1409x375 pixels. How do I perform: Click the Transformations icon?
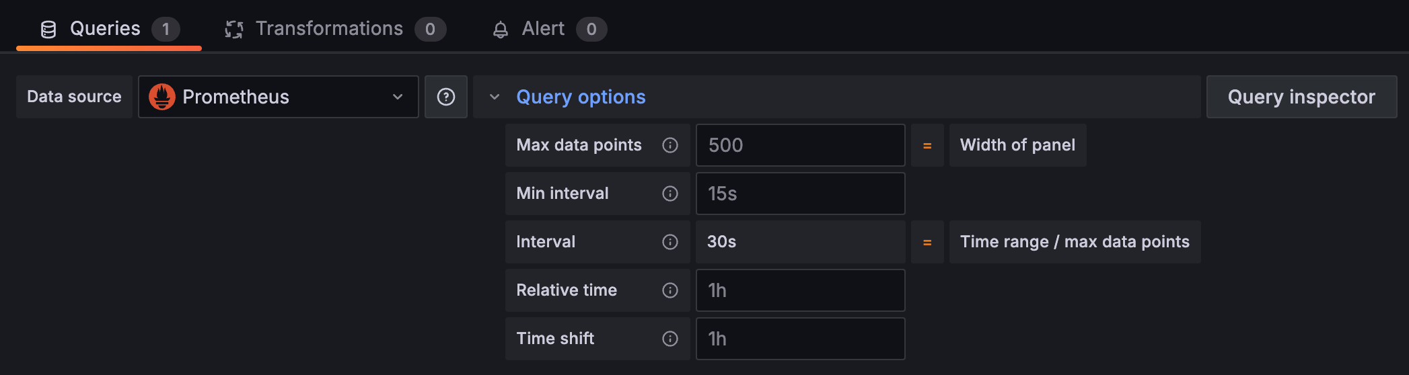tap(233, 29)
